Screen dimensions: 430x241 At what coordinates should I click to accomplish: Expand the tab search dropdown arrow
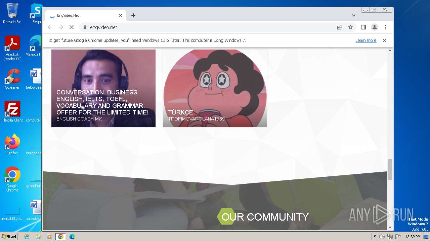(x=354, y=15)
